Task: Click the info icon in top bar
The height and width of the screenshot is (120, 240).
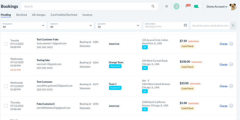Action: pos(167,6)
